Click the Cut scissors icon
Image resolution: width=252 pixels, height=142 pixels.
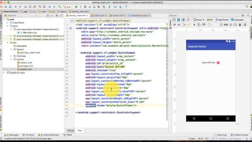tap(25, 7)
